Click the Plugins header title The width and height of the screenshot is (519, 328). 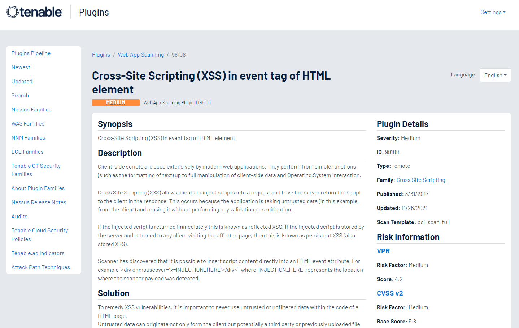coord(94,12)
